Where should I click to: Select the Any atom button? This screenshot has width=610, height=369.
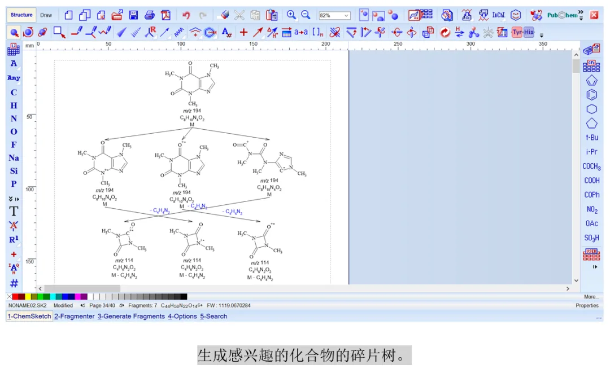pyautogui.click(x=14, y=78)
